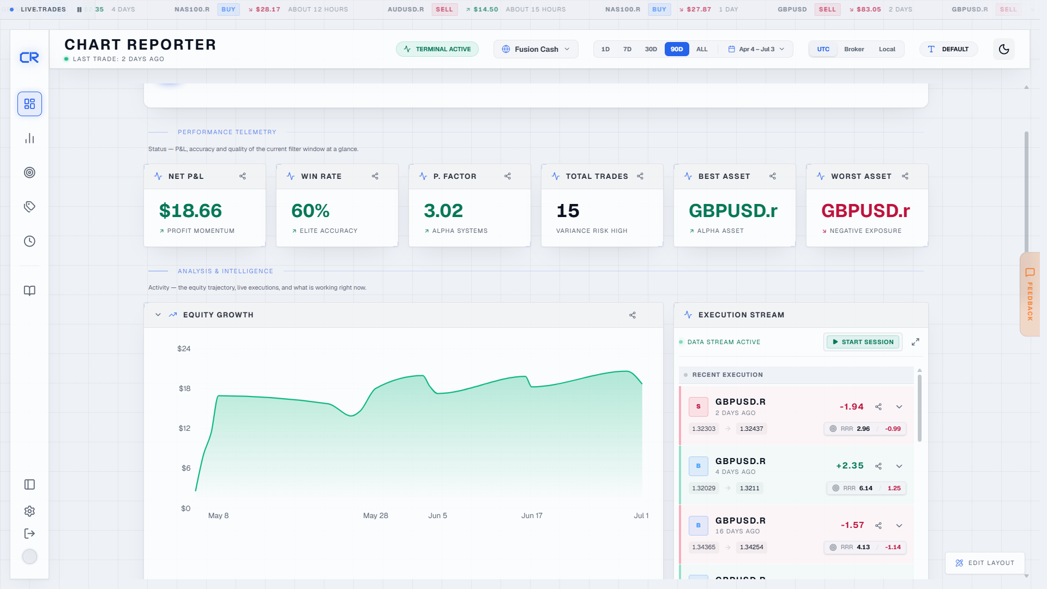Click the AUDUSD.R sell ticker entry
Screen dimensions: 1047x589
coord(477,9)
